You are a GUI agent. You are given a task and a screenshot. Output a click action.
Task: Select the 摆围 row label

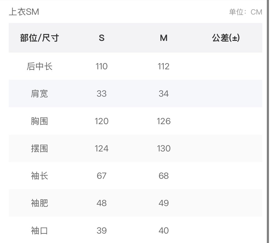39,148
